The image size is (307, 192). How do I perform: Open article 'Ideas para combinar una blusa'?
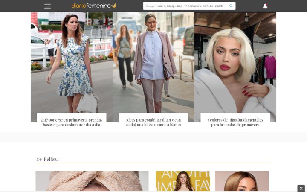coord(153,122)
